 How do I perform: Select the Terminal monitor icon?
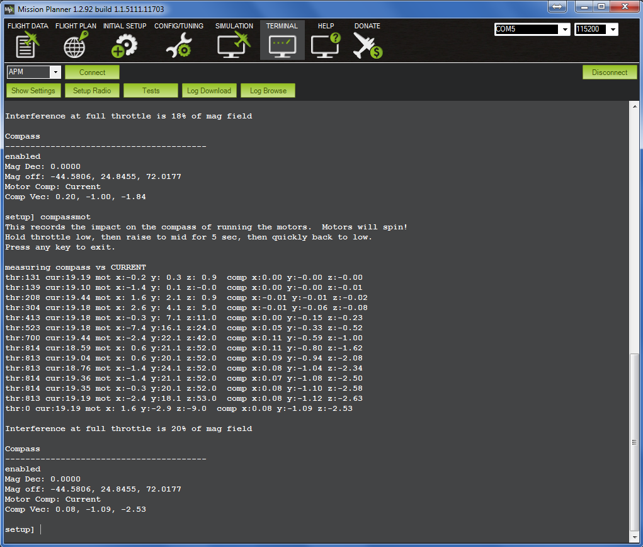click(x=282, y=47)
